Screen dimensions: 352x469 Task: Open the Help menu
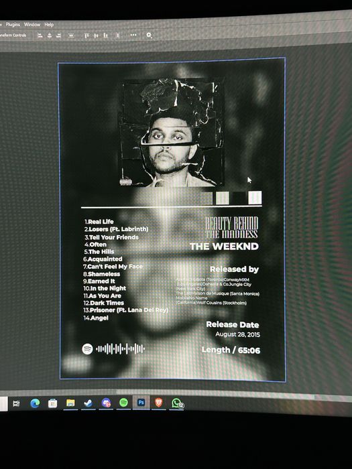(x=49, y=25)
